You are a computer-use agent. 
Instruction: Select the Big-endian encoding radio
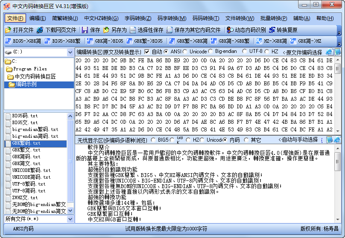tap(211, 52)
